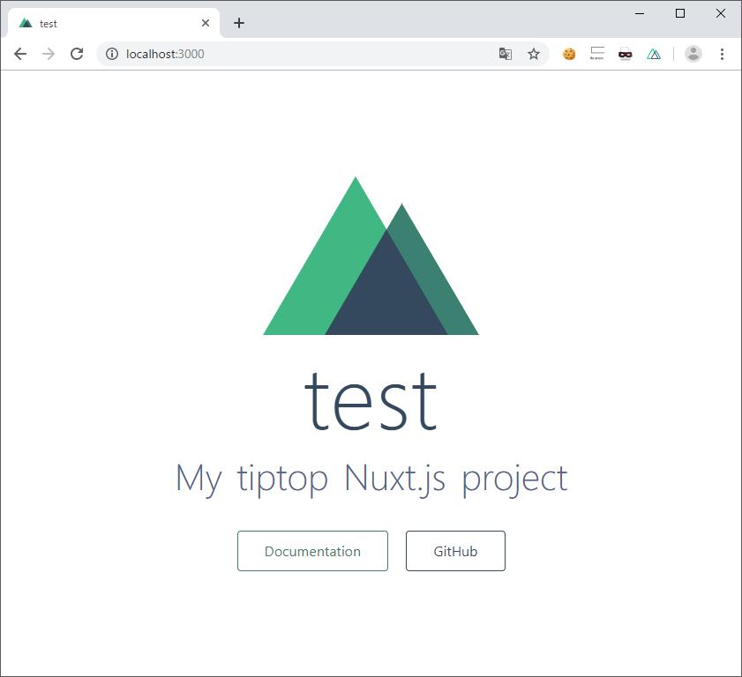Click the large 'test' title
Image resolution: width=742 pixels, height=677 pixels.
click(371, 399)
